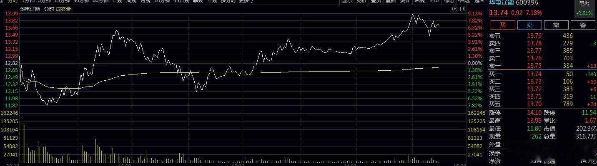Toggle the side panel layout icon

pos(463,9)
